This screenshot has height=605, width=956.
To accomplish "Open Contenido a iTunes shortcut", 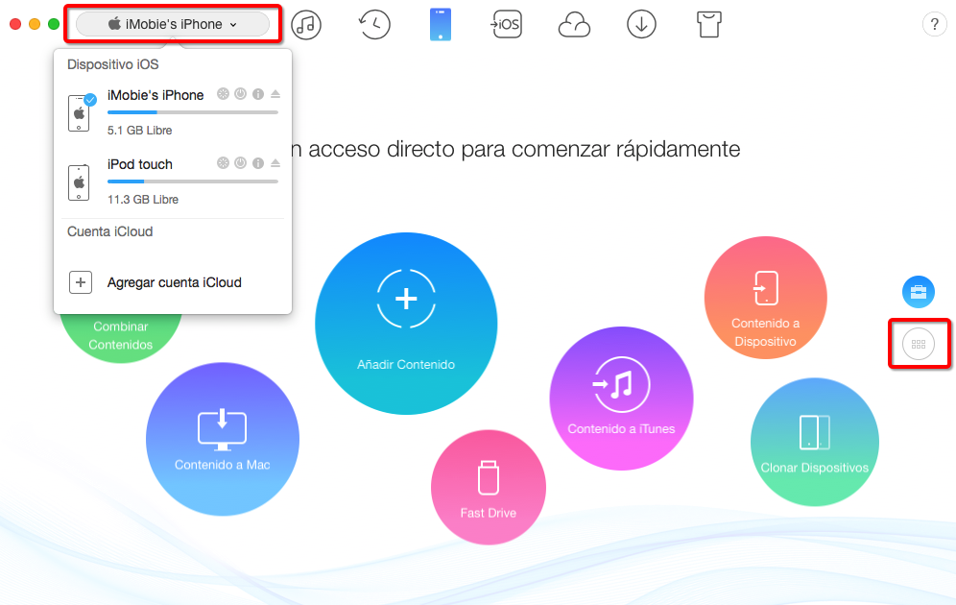I will [621, 399].
